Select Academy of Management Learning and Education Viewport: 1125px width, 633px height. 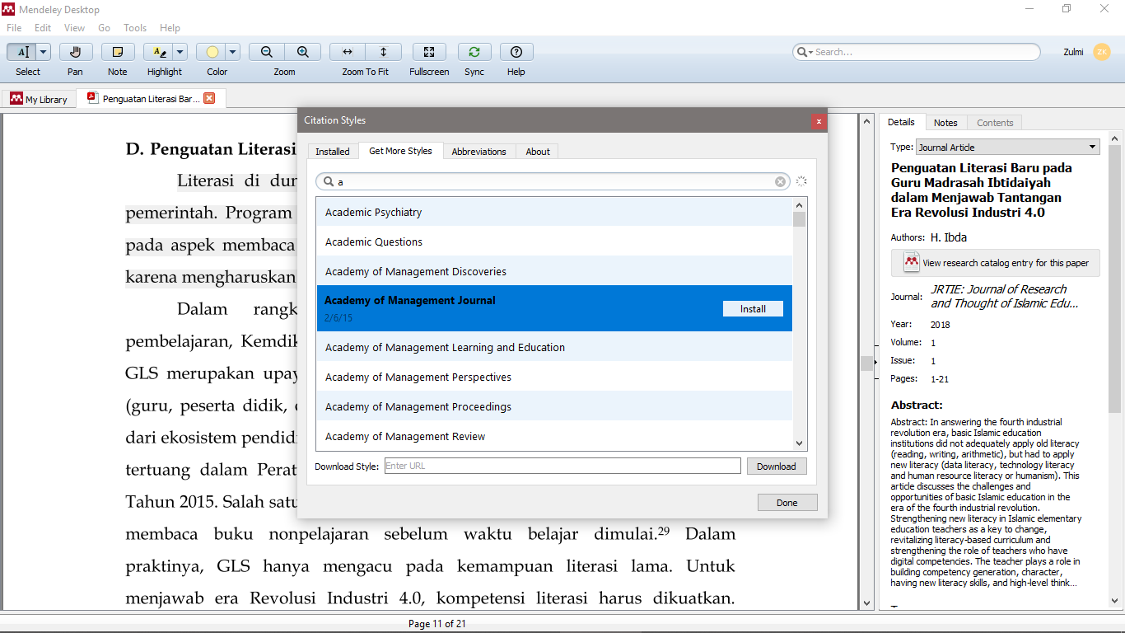click(x=554, y=347)
